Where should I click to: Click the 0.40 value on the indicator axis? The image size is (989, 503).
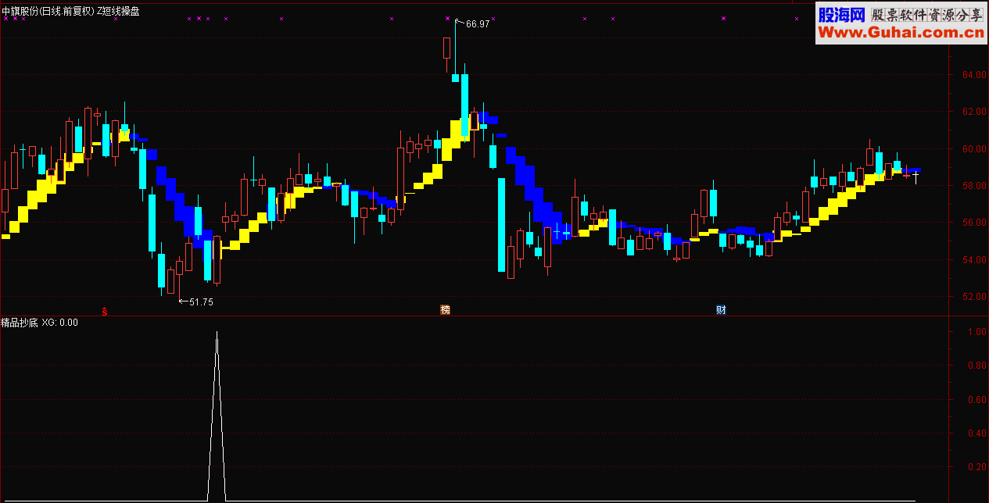(x=976, y=433)
